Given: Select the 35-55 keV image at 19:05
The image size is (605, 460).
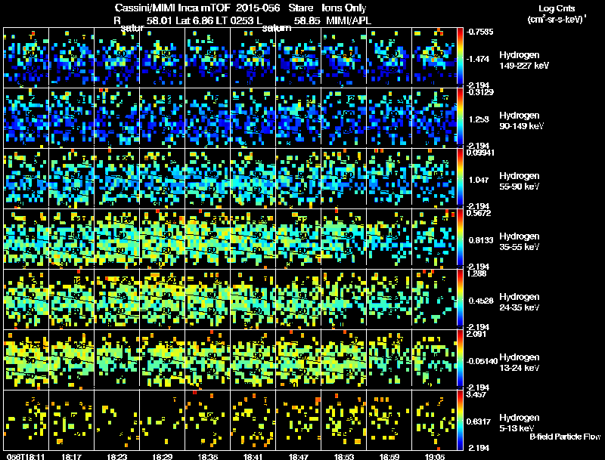Looking at the screenshot, I should click(434, 239).
